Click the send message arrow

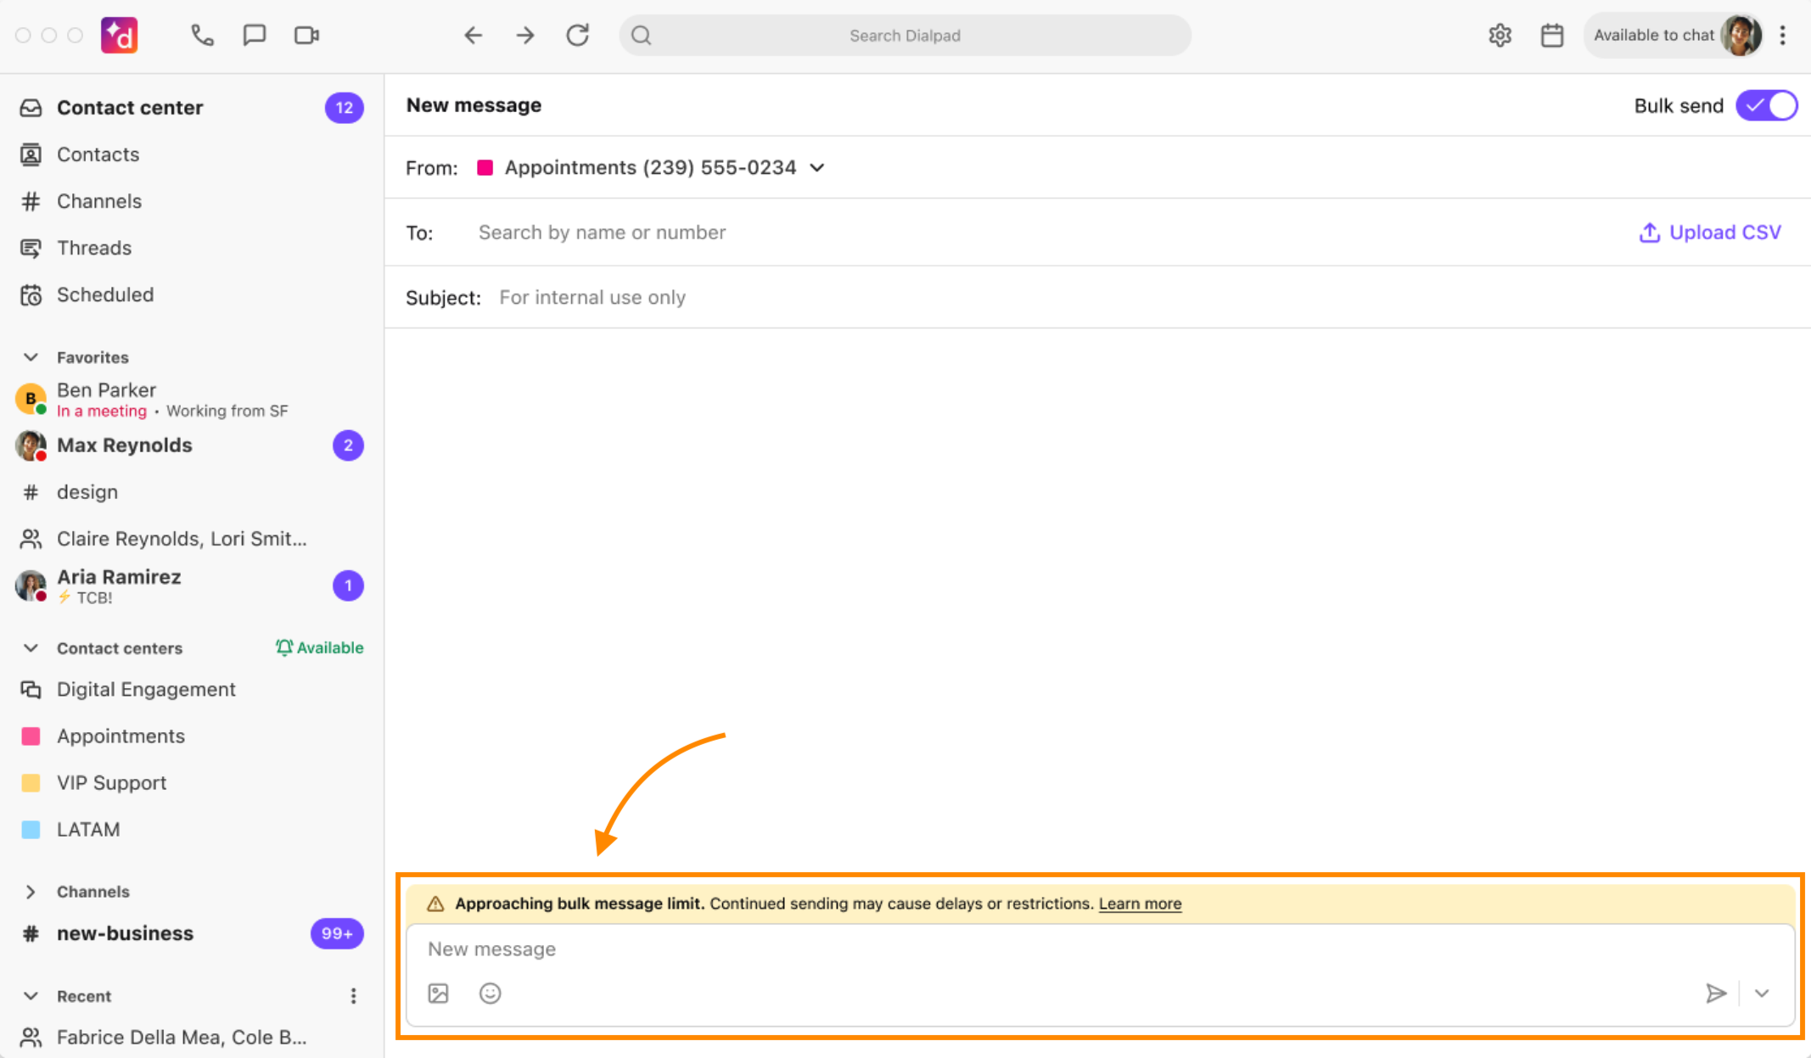click(x=1716, y=993)
